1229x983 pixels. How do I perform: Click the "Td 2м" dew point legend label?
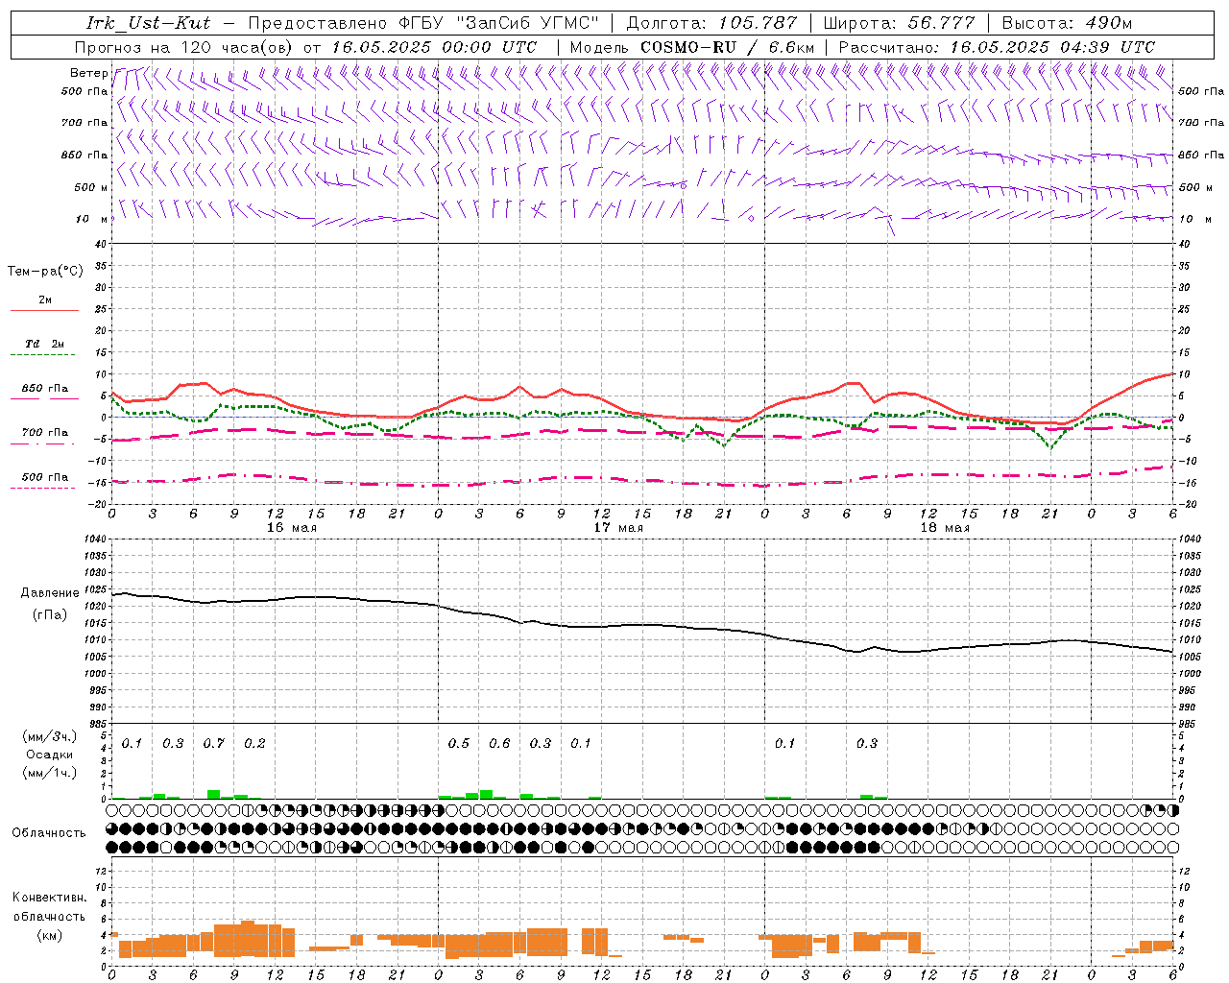tap(44, 344)
